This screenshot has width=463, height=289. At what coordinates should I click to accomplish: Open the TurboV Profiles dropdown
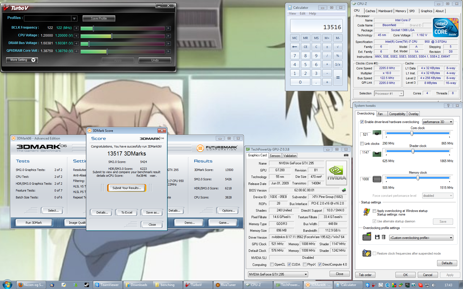coord(74,18)
